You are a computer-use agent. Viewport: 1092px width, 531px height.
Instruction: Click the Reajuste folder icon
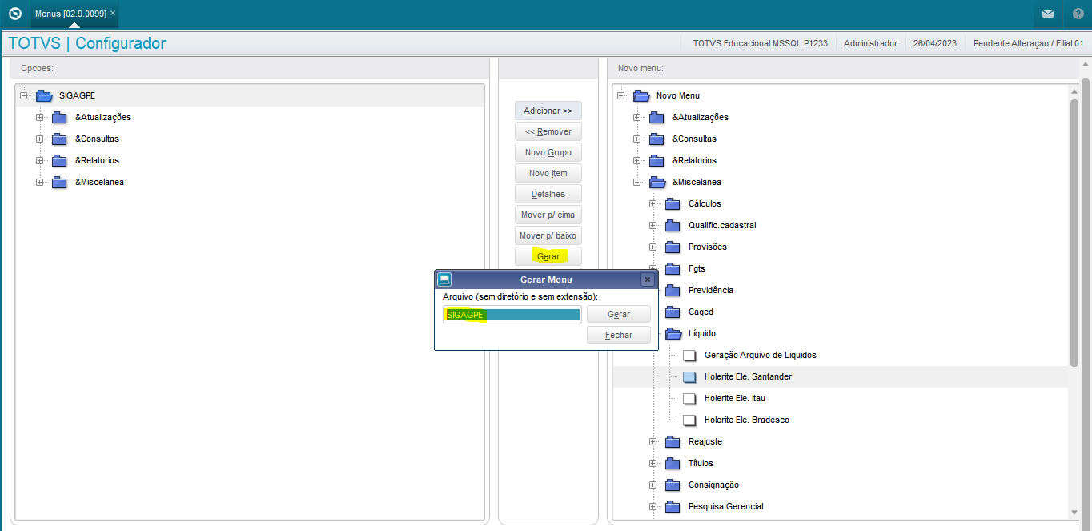coord(673,441)
